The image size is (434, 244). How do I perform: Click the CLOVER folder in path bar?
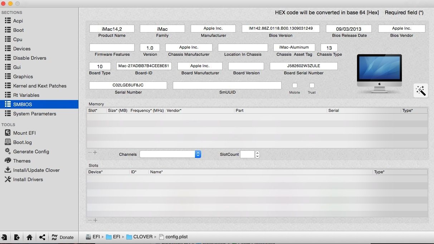coord(140,237)
